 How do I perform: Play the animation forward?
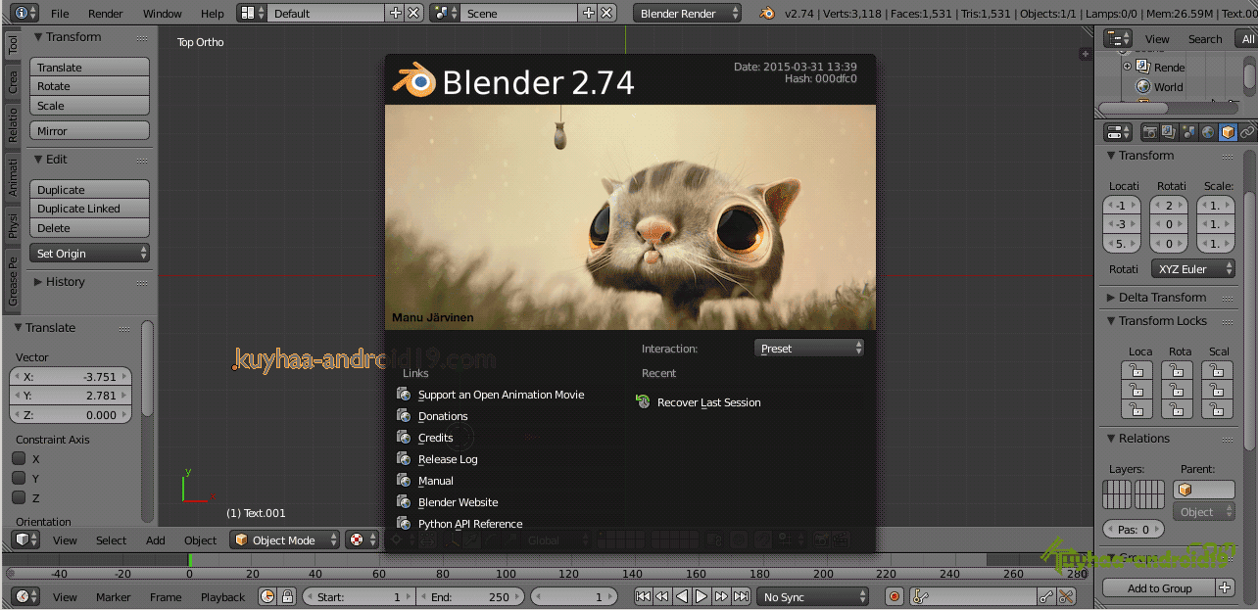(702, 596)
